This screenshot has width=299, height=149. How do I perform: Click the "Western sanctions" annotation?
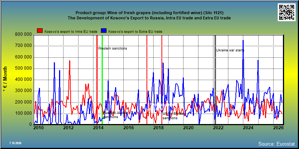(x=112, y=48)
